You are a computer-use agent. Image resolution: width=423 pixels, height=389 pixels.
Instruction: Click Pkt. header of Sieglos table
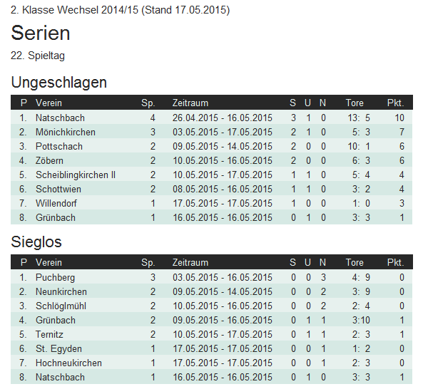(x=395, y=262)
